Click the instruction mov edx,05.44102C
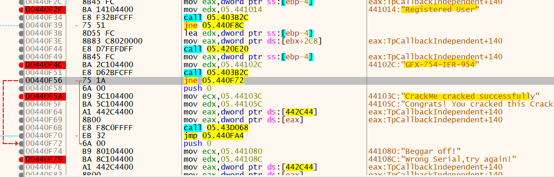The height and width of the screenshot is (177, 554). coord(223,65)
